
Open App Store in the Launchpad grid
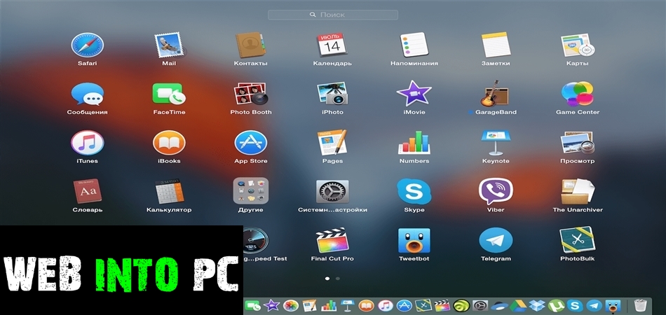pos(250,142)
